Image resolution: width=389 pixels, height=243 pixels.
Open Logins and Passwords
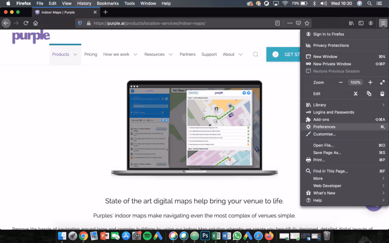tap(345, 112)
